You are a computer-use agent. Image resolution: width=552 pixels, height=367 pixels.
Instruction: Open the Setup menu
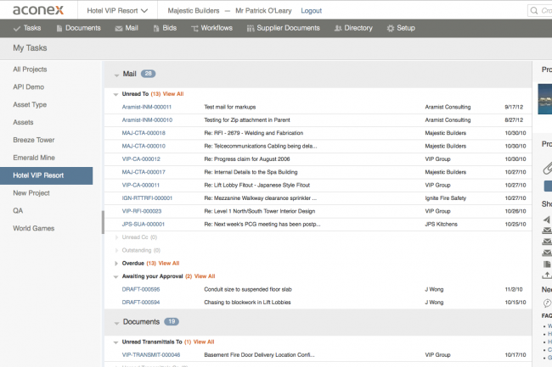point(401,28)
